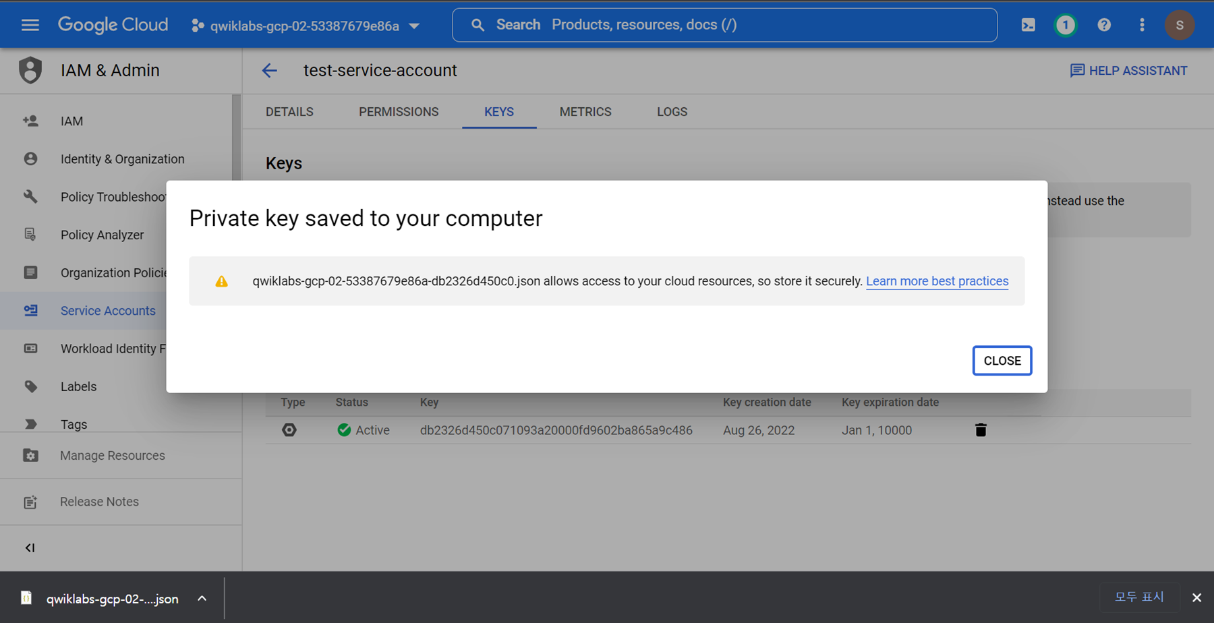The width and height of the screenshot is (1214, 623).
Task: Click the Workload Identity card icon
Action: tap(30, 349)
